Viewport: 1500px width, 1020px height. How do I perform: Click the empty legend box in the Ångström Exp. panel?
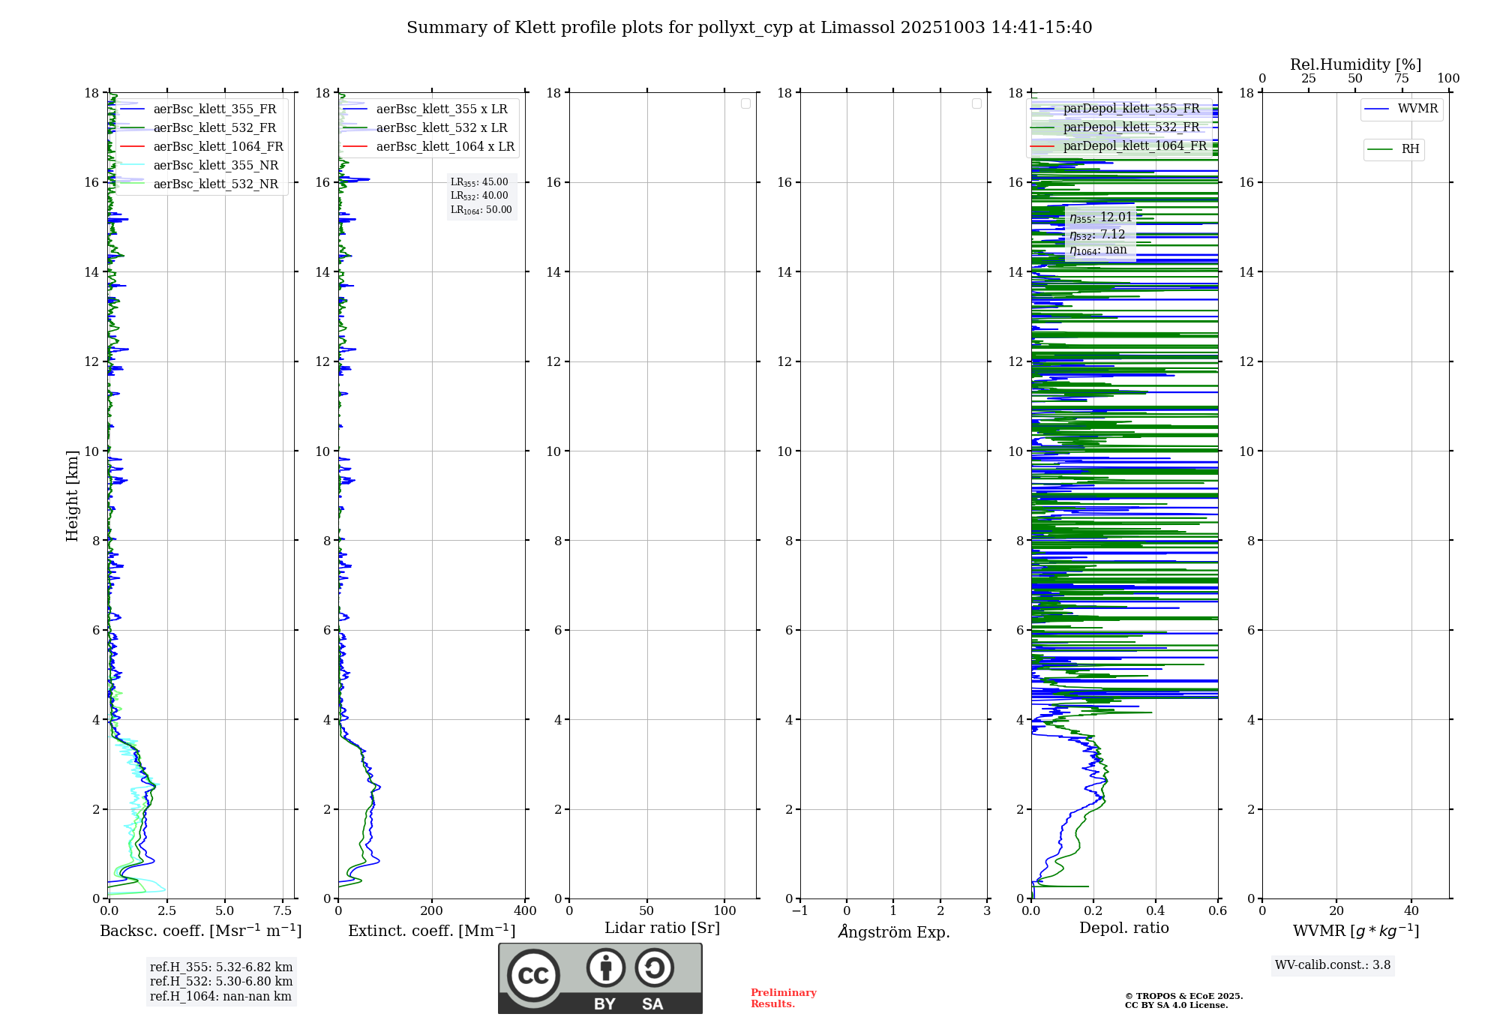(976, 103)
